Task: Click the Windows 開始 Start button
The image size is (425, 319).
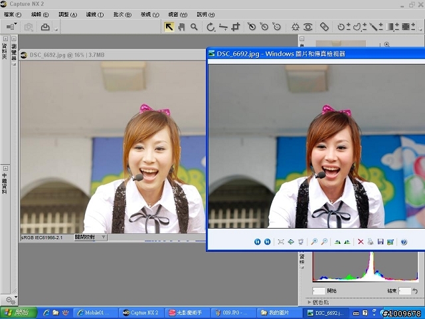Action: [19, 313]
